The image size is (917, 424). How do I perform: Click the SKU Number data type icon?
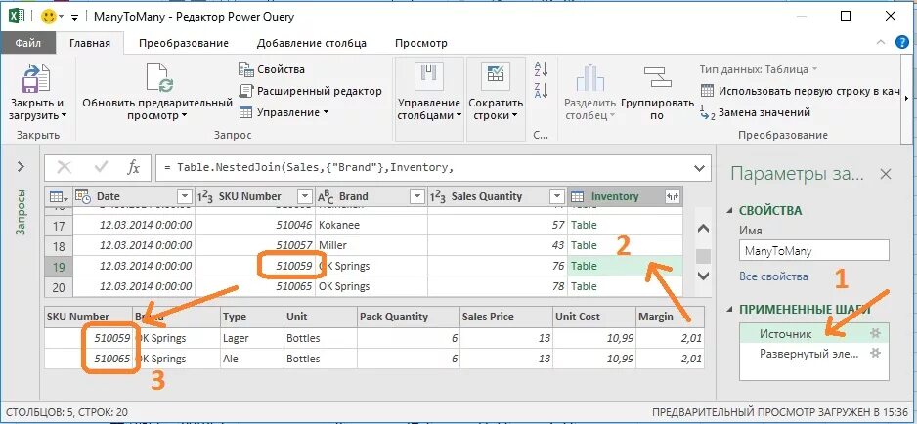pyautogui.click(x=204, y=196)
